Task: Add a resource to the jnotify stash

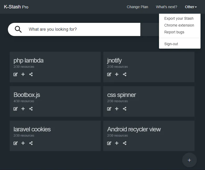Action: (117, 74)
